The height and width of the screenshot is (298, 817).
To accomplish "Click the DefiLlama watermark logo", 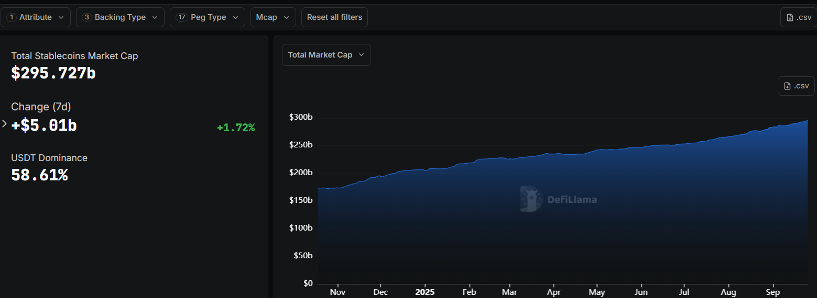I will pyautogui.click(x=559, y=199).
